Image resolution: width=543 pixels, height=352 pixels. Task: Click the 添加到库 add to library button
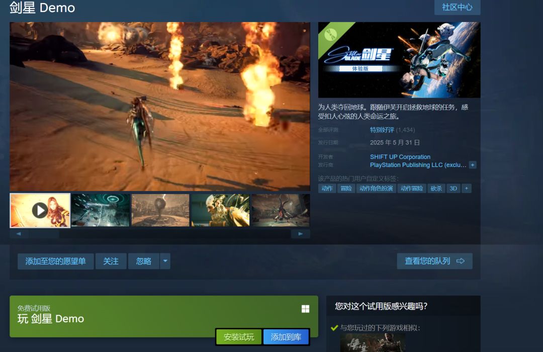click(x=286, y=337)
